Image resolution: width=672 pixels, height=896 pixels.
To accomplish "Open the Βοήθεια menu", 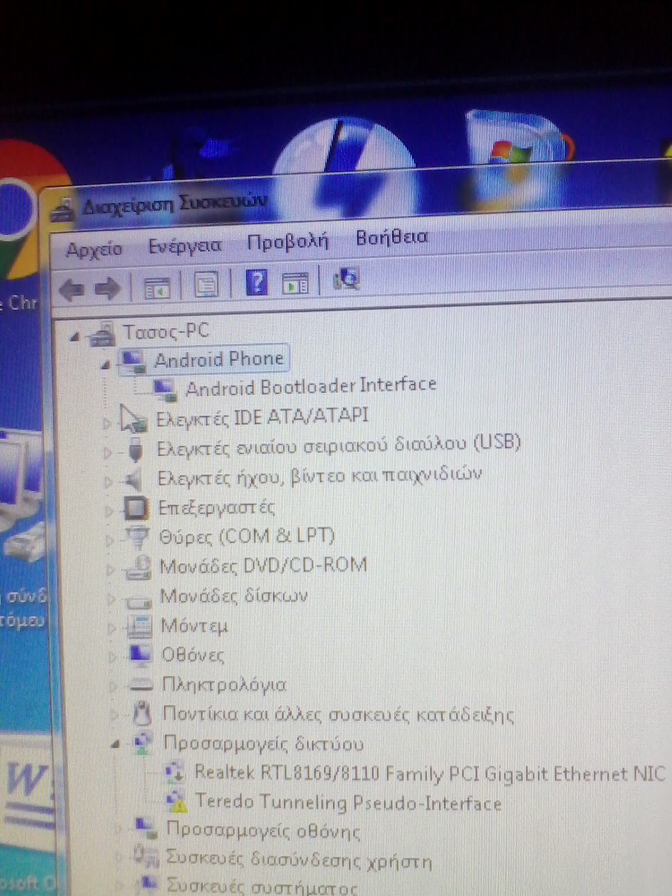I will (391, 237).
